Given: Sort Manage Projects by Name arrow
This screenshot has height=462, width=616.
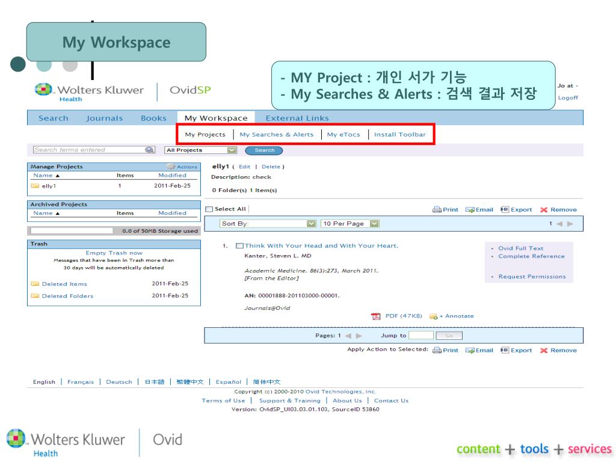Looking at the screenshot, I should 57,176.
